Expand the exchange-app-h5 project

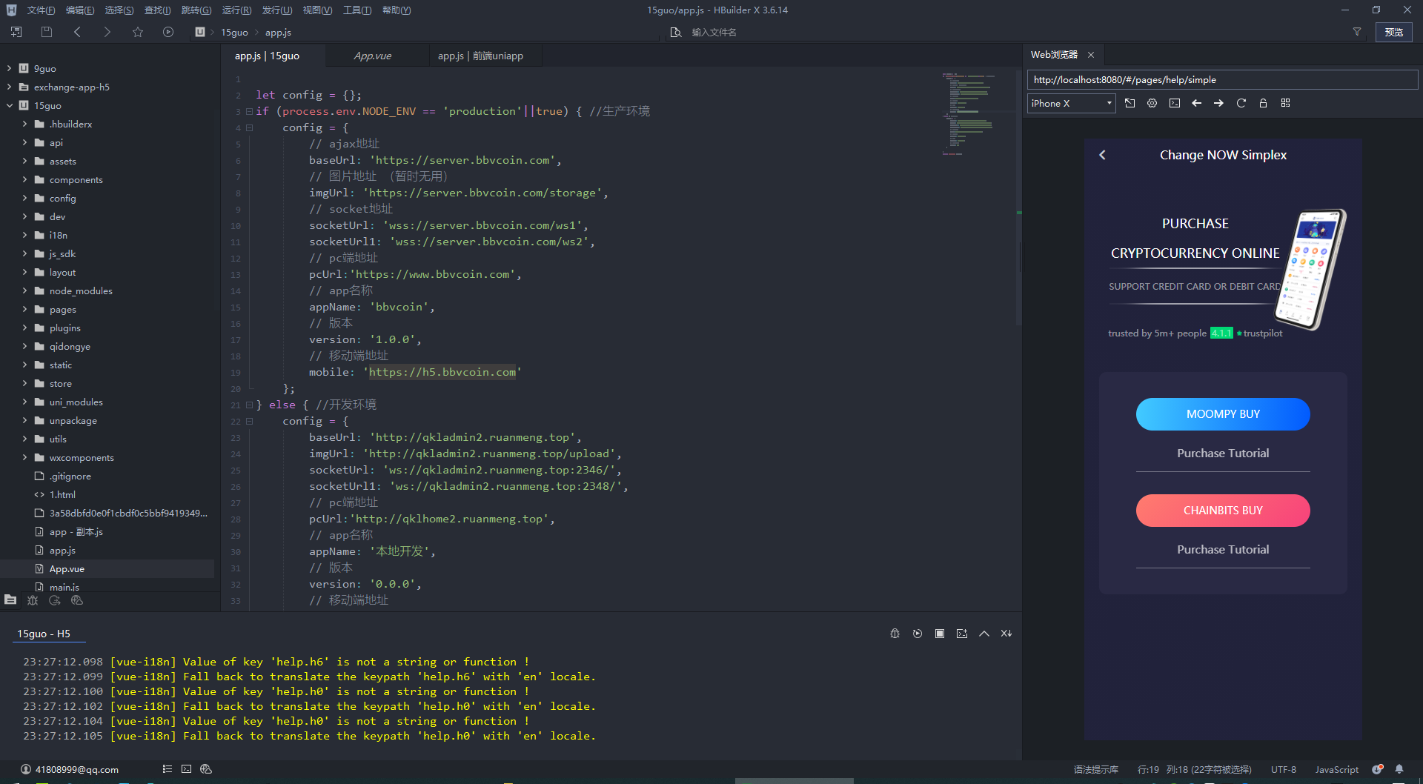(x=9, y=87)
